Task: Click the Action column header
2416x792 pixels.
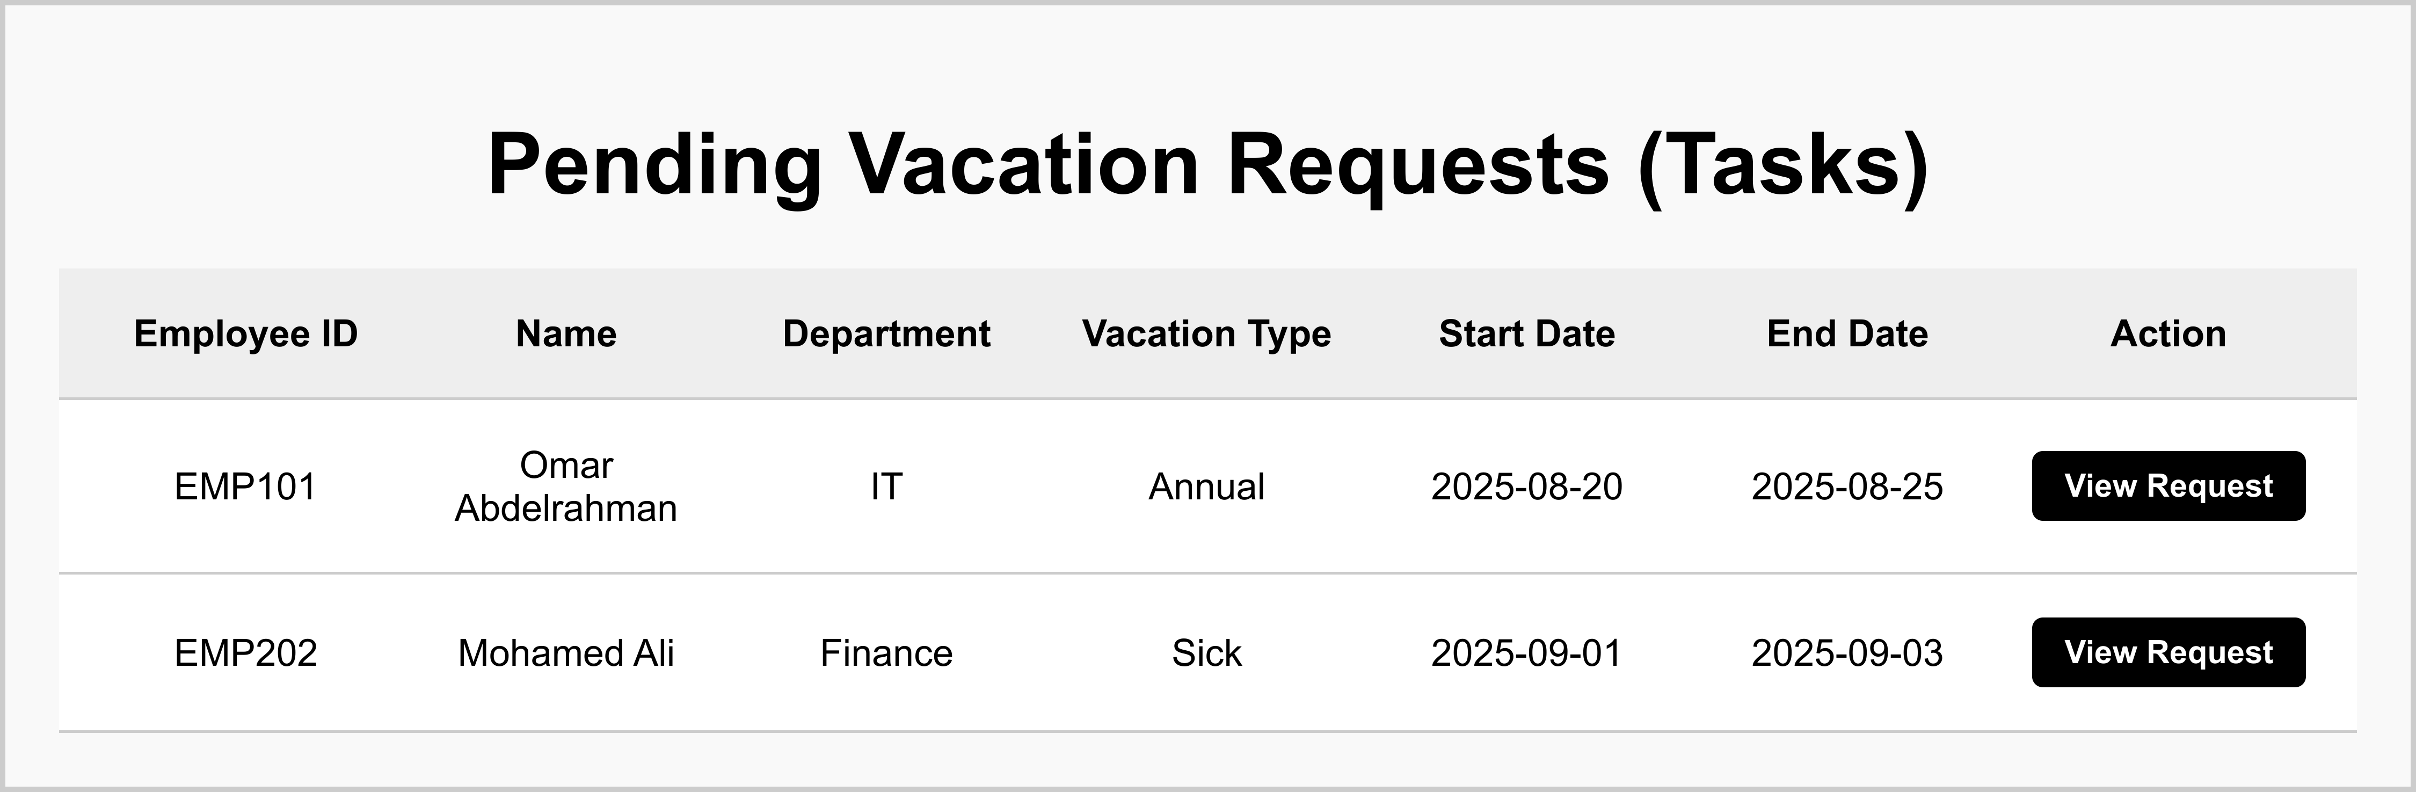Action: tap(2167, 334)
